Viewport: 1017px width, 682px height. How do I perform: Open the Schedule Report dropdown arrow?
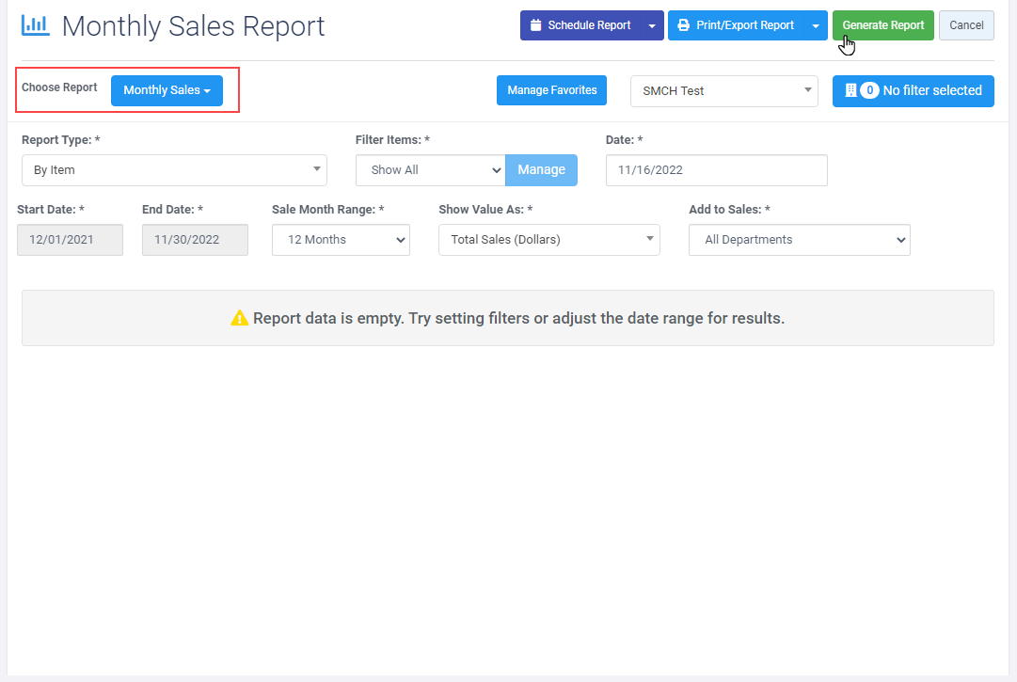tap(652, 25)
